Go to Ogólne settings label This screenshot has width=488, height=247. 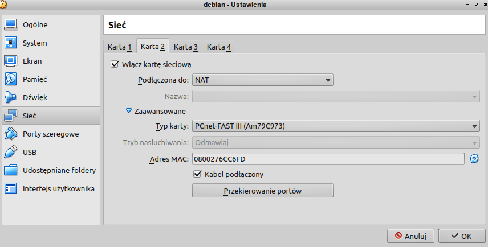click(35, 24)
